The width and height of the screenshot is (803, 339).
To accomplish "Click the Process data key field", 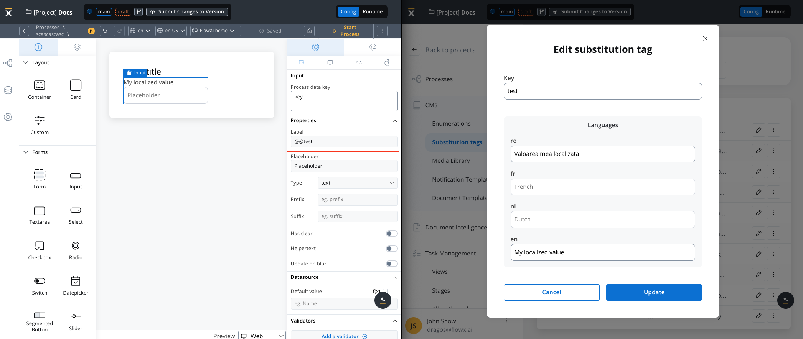I will tap(344, 101).
